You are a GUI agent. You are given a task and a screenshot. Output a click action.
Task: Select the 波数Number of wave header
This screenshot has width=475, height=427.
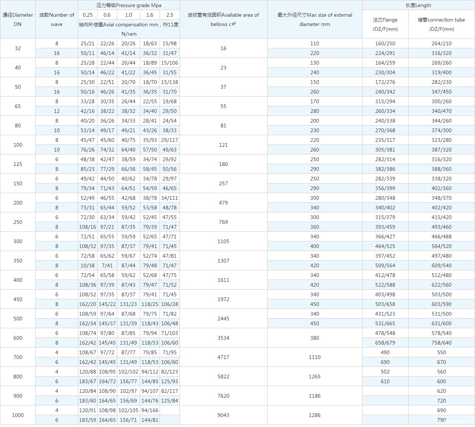point(56,20)
